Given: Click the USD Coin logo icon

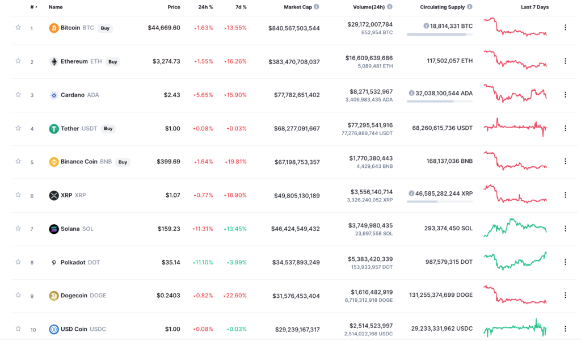Looking at the screenshot, I should pos(54,329).
